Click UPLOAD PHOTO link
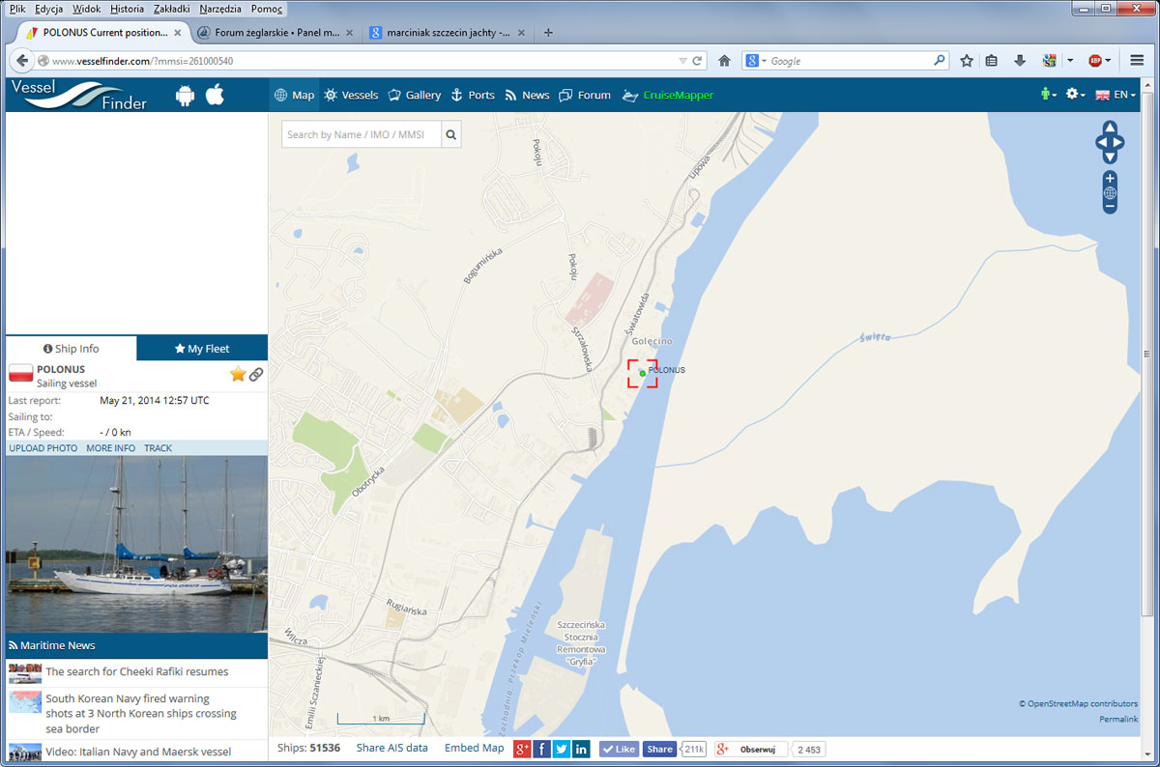This screenshot has width=1160, height=767. pos(43,448)
